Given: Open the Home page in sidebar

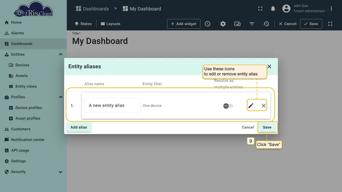Looking at the screenshot, I should coord(33,23).
